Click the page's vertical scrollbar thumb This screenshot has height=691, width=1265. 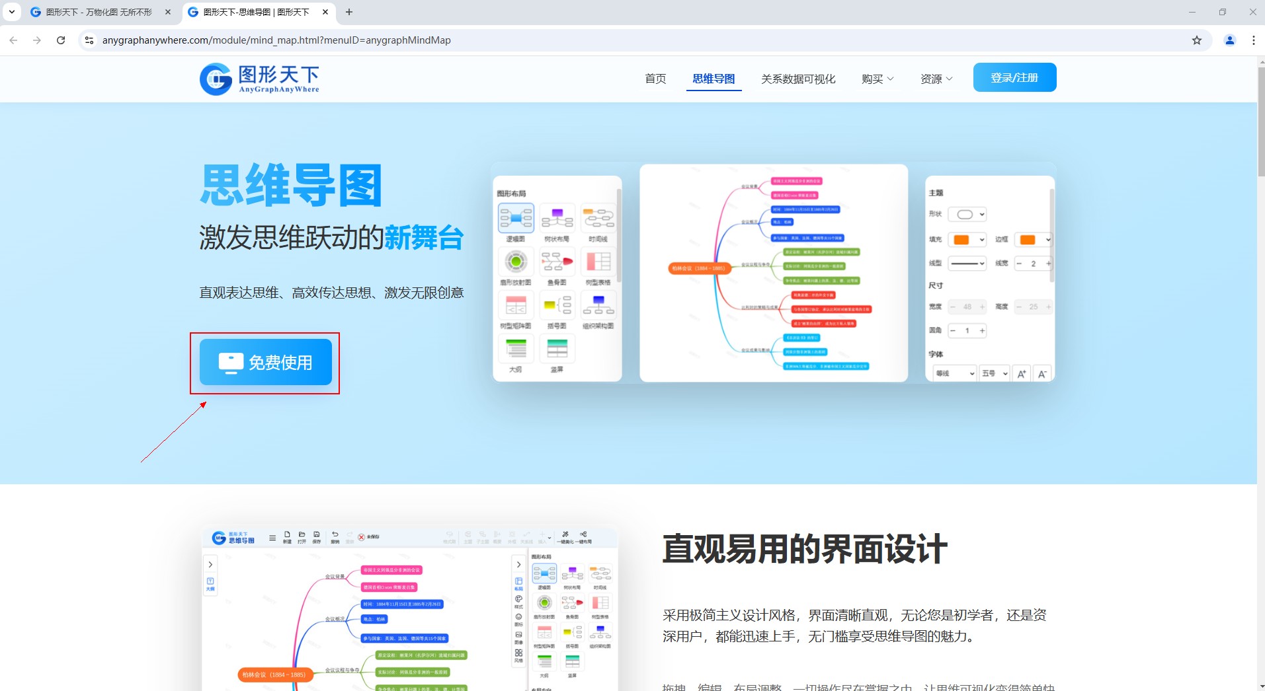1260,119
